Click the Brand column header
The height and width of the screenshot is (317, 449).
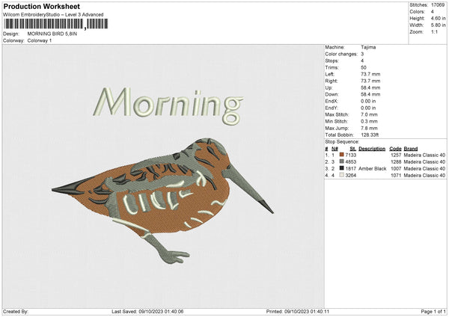coord(410,148)
